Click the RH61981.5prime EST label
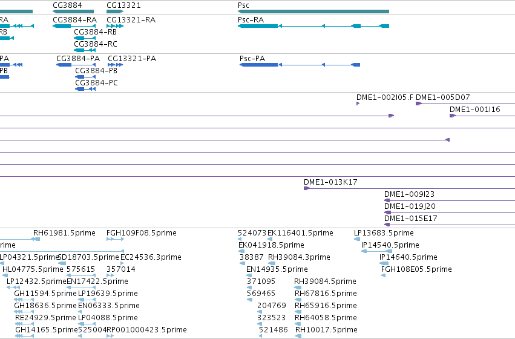 point(64,233)
